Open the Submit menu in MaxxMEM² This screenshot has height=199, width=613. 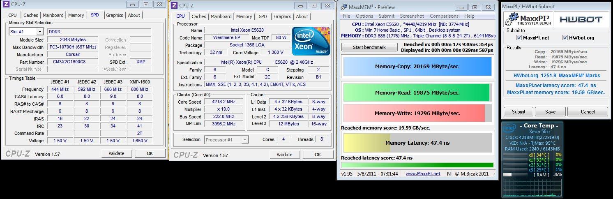[387, 16]
